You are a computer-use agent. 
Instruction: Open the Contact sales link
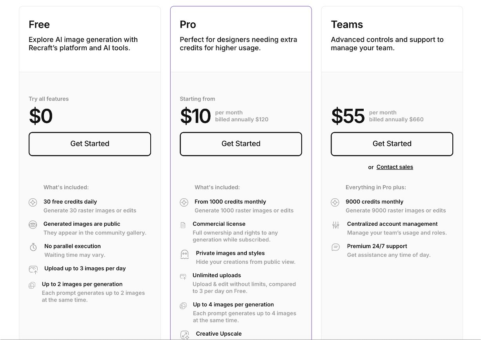395,167
